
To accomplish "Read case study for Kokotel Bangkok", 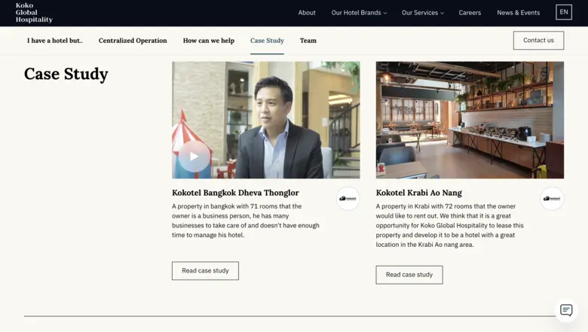I will click(x=205, y=271).
